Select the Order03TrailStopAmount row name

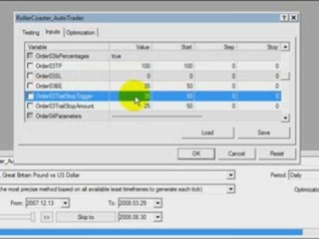65,106
